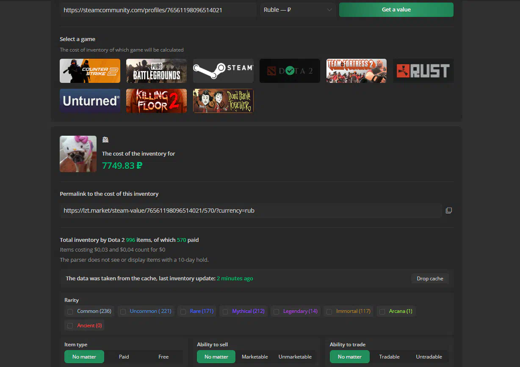Image resolution: width=520 pixels, height=367 pixels.
Task: Select the Paid item type
Action: 124,357
